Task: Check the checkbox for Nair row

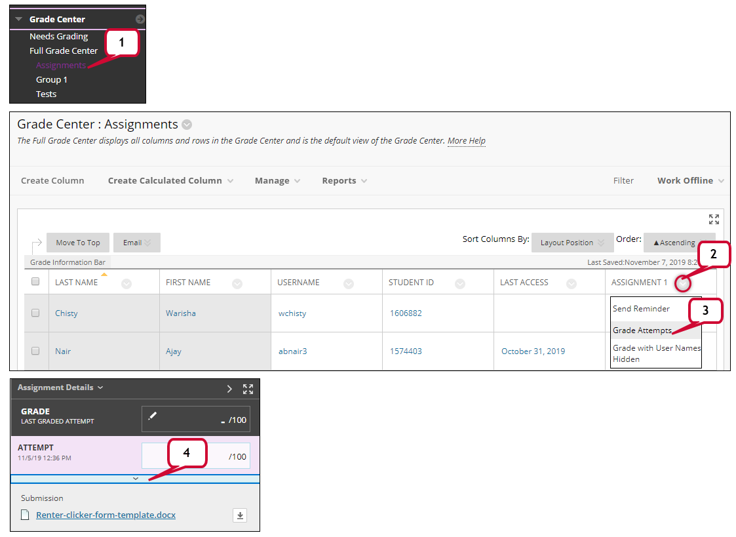Action: point(35,351)
